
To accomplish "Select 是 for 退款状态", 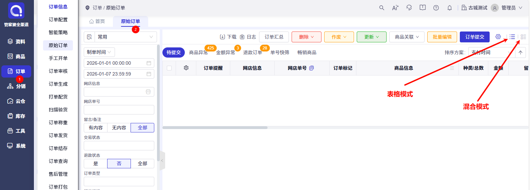I will point(96,164).
